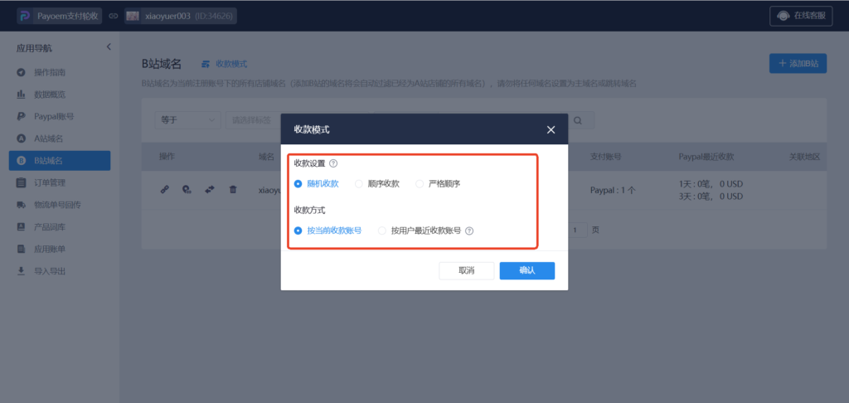Select 按当前收款账号 payment method

(x=298, y=231)
